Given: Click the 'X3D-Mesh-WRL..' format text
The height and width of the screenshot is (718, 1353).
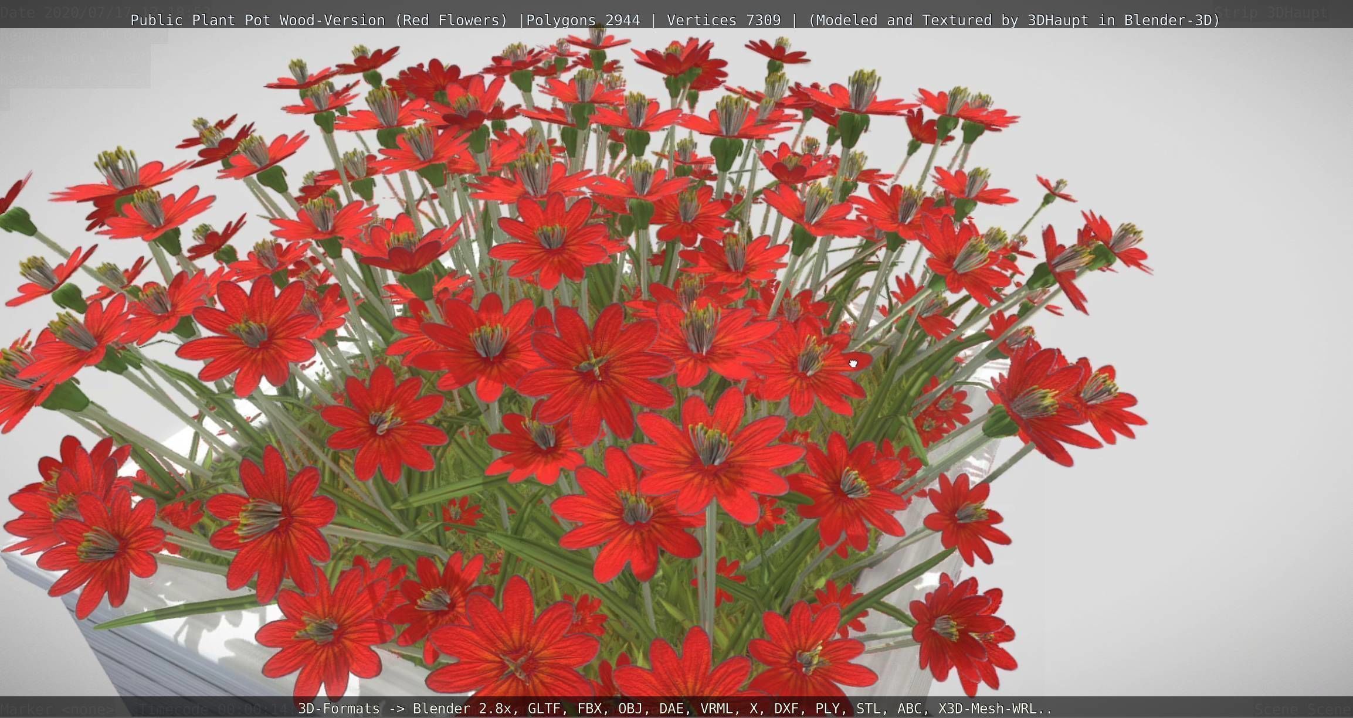Looking at the screenshot, I should (x=995, y=709).
